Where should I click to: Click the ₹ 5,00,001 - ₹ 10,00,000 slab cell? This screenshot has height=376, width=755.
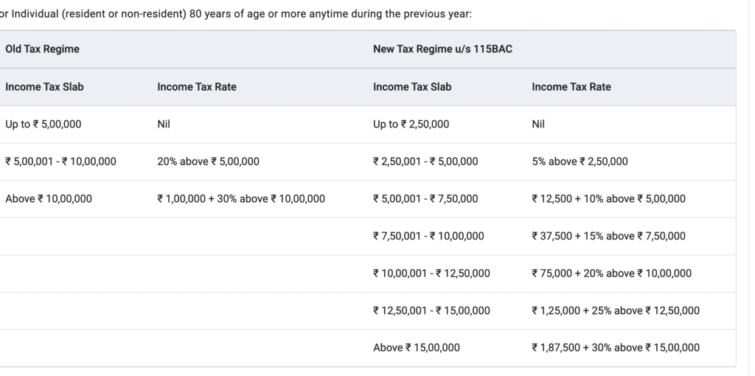[60, 161]
